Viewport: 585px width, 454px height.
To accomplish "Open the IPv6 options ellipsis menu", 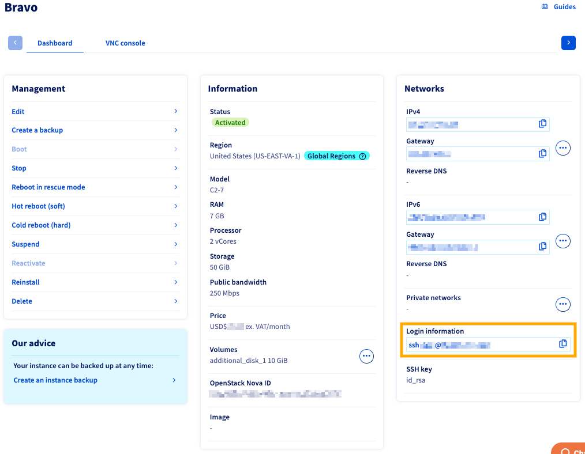I will [x=563, y=241].
